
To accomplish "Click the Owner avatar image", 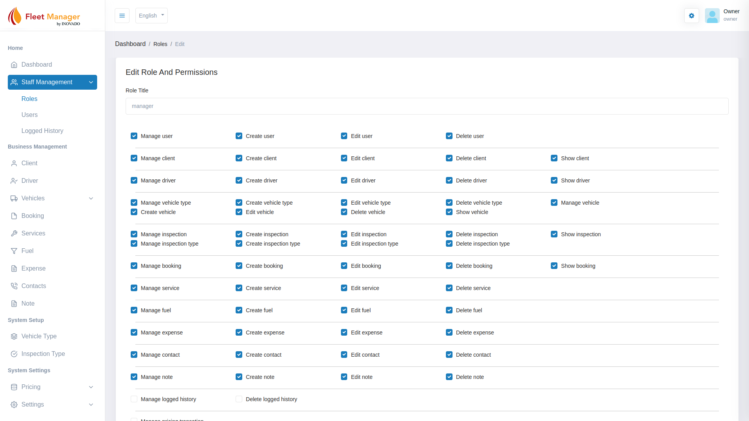I will (x=712, y=16).
